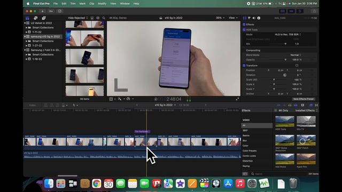
Task: Open the Hide Rejected filter dropdown
Action: point(78,18)
